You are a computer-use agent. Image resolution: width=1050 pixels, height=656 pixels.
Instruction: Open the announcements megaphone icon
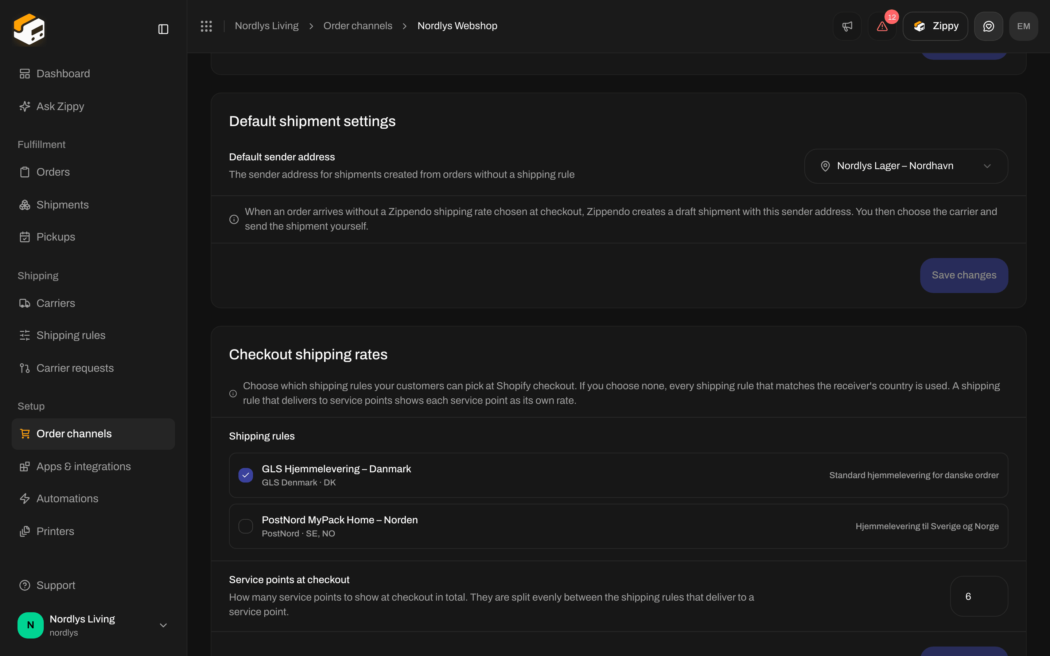click(x=847, y=26)
